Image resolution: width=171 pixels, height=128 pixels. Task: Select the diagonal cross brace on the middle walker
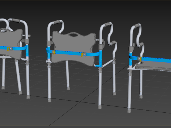(x=108, y=63)
